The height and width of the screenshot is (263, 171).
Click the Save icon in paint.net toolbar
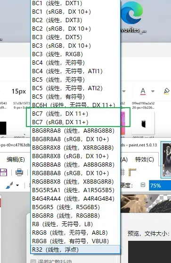[x=3, y=172]
